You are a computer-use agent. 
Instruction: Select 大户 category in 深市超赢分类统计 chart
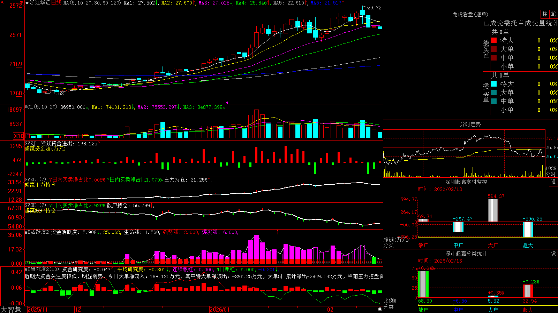coord(493,310)
